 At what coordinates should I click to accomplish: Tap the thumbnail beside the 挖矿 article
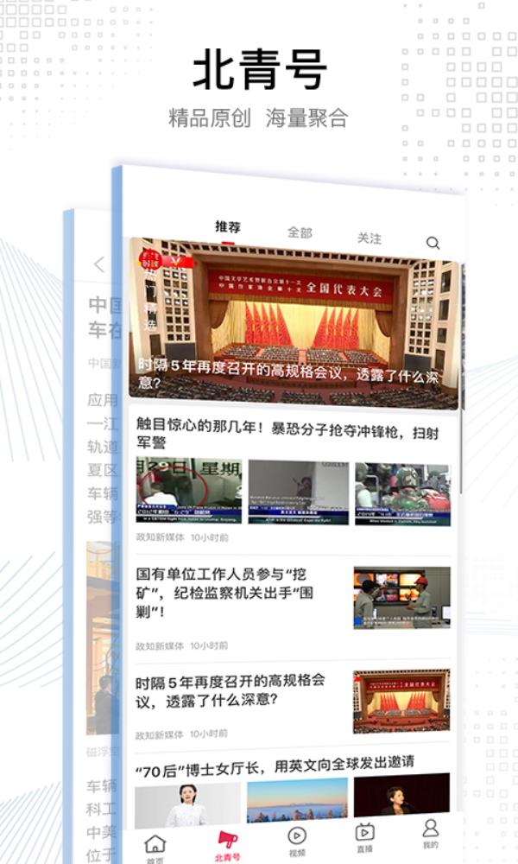401,596
